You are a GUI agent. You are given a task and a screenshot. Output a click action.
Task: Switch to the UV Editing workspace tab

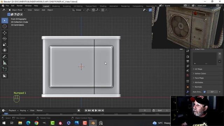[x=78, y=6]
